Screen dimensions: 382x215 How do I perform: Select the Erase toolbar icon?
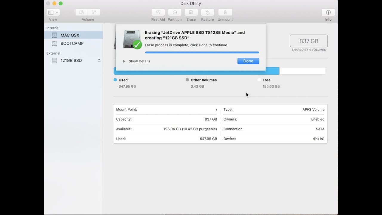point(191,12)
